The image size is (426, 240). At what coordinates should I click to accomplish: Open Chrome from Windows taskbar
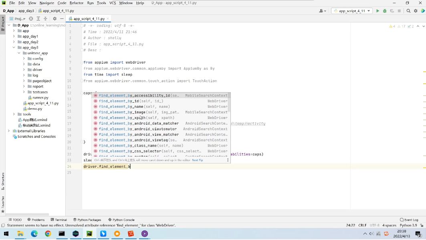click(48, 234)
